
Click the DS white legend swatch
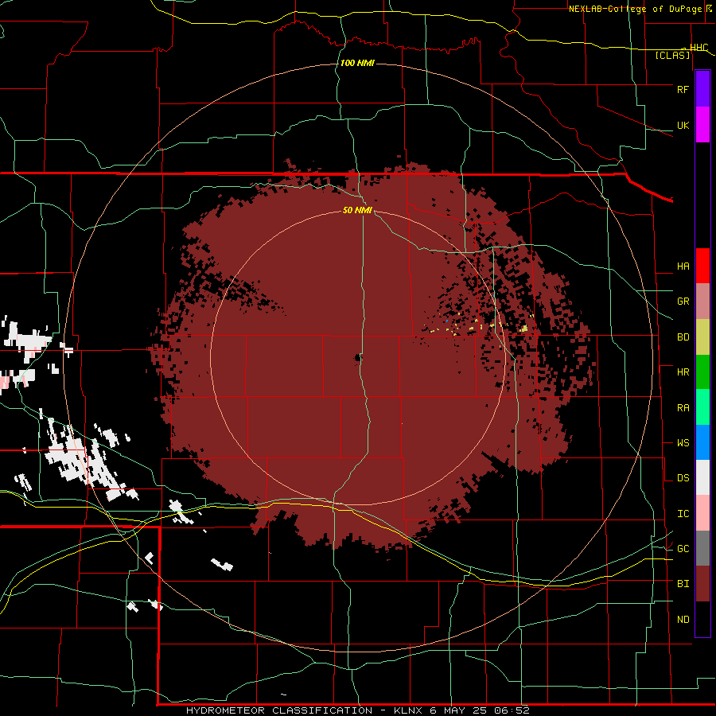[702, 477]
